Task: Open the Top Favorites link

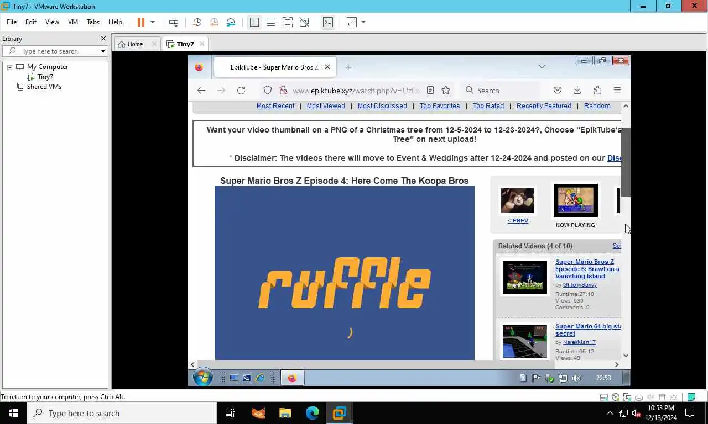Action: (440, 106)
